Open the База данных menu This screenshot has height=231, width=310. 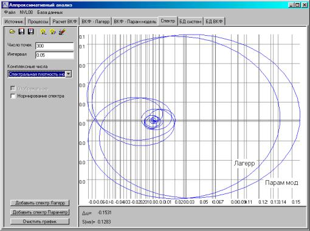tap(50, 12)
